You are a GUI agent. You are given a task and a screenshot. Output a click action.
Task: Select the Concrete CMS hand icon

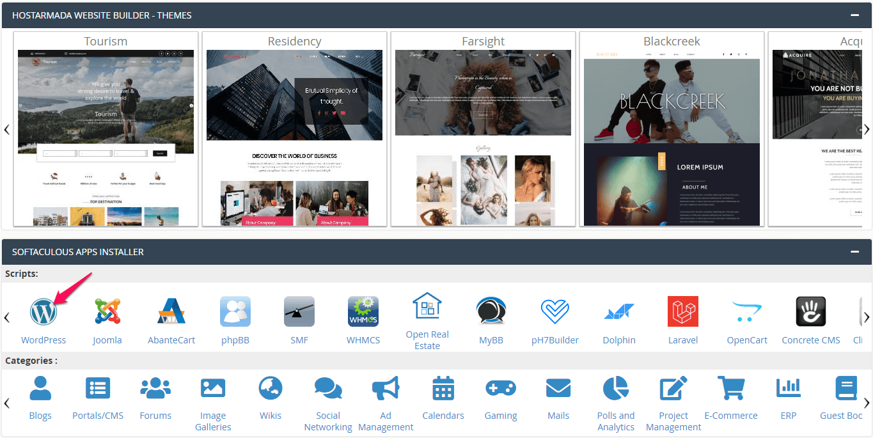(x=811, y=311)
